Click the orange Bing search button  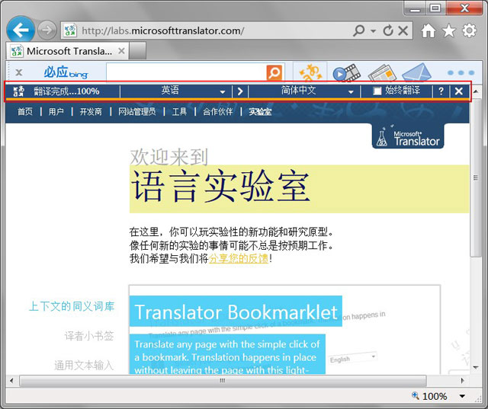tap(274, 72)
